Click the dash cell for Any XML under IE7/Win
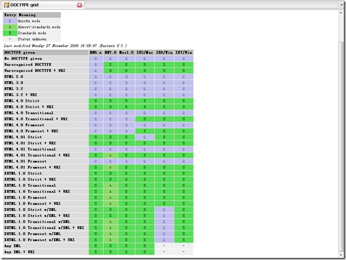Viewport: 346px width, 260px height. [184, 246]
